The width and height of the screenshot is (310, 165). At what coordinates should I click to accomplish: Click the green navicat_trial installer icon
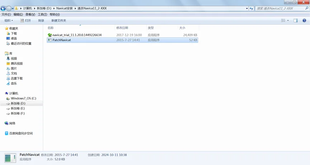tap(49, 35)
